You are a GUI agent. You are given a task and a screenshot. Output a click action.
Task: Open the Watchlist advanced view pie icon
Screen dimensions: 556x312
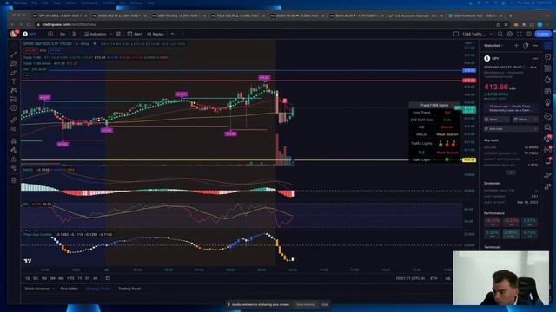pos(526,46)
